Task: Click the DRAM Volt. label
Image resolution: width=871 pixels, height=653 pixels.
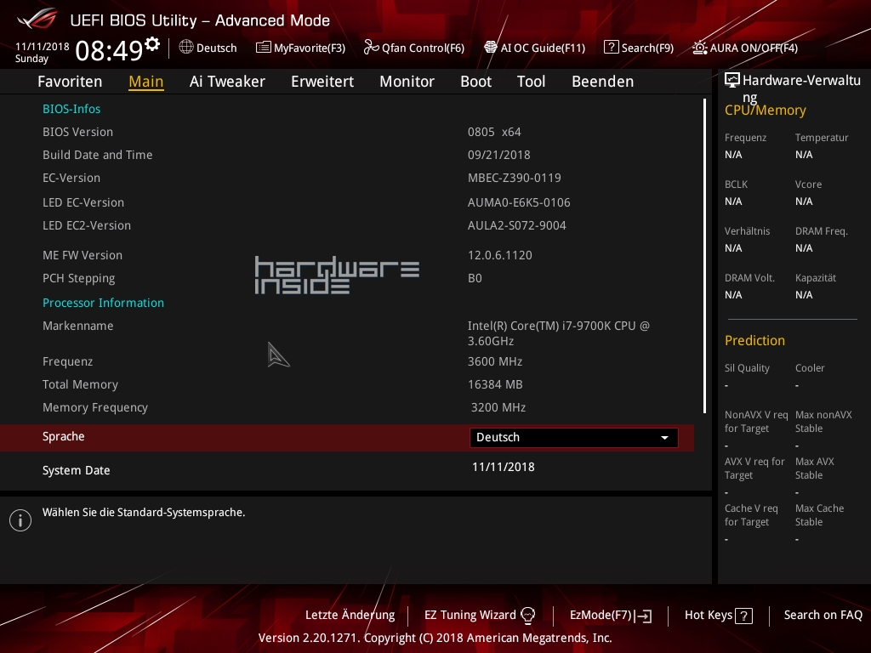Action: tap(749, 278)
